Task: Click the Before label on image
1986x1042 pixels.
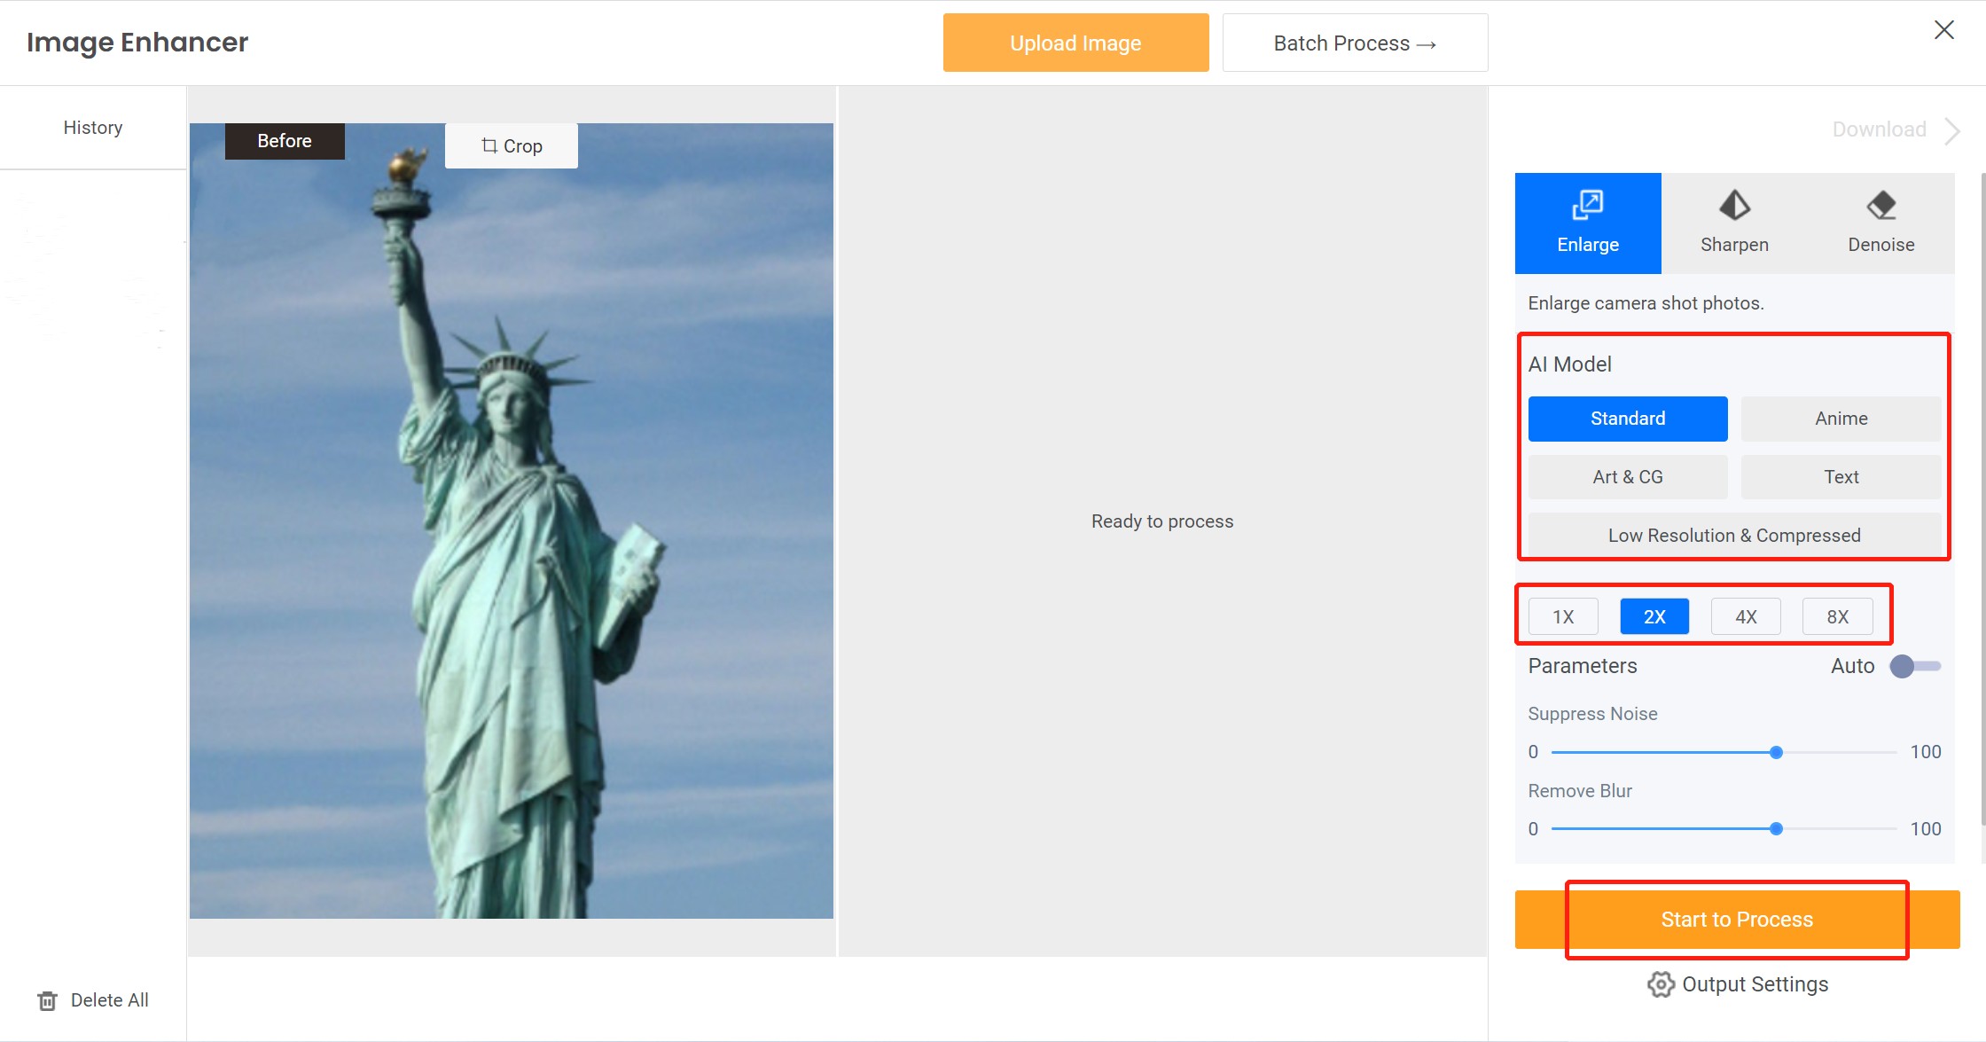Action: coord(285,141)
